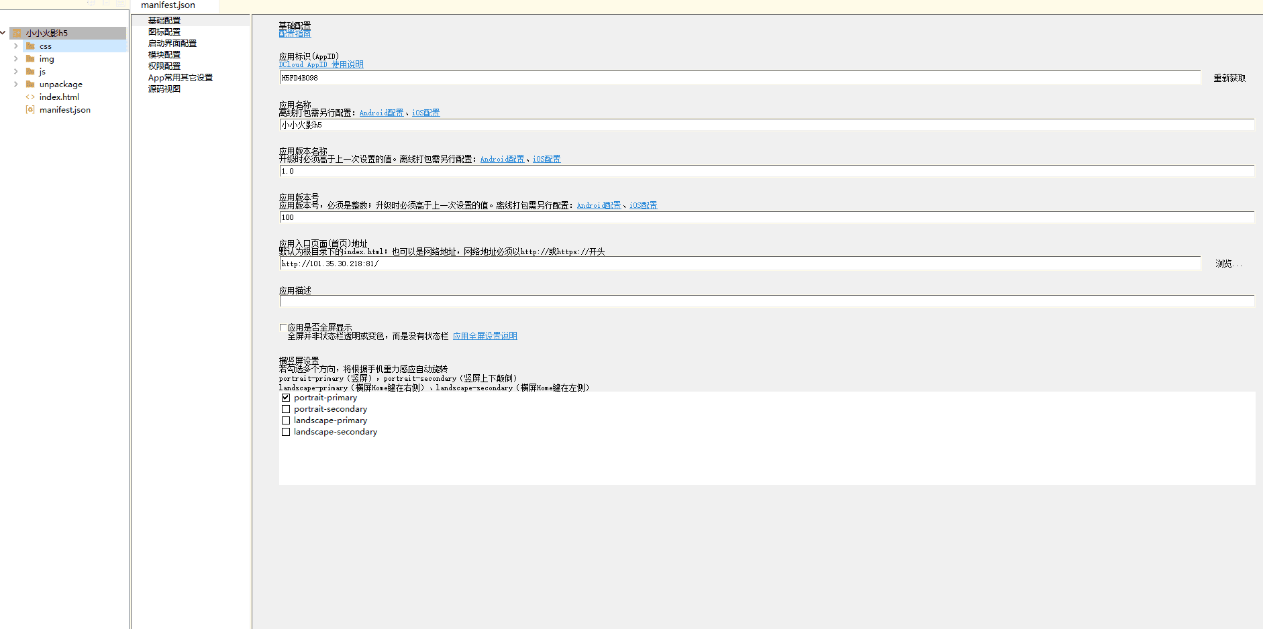Click the 浏览... browse button

[1228, 264]
